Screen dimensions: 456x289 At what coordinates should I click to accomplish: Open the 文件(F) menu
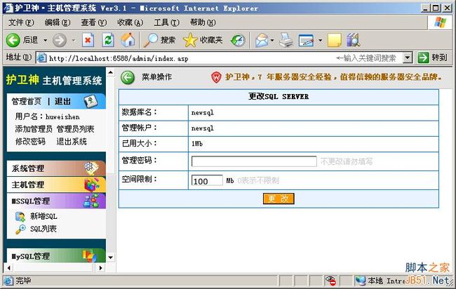tap(21, 22)
